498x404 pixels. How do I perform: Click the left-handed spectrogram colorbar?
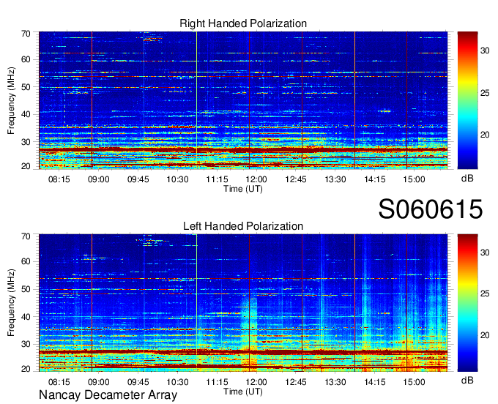(x=467, y=303)
